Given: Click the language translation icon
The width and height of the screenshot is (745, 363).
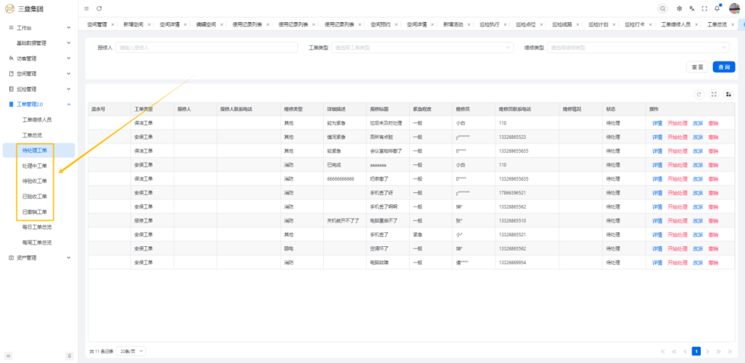Looking at the screenshot, I should tap(692, 9).
